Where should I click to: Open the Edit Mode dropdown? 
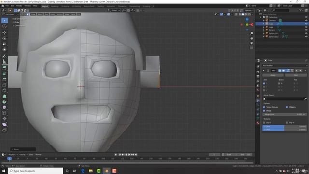click(11, 14)
